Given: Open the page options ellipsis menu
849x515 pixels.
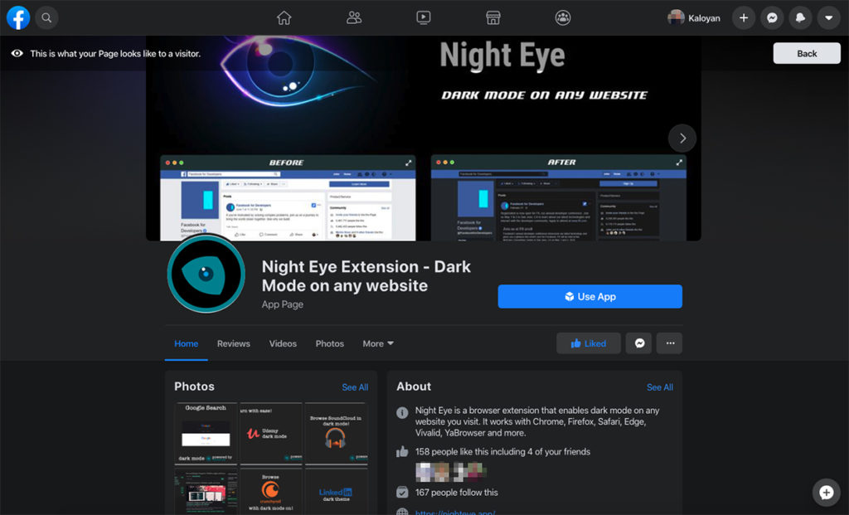Looking at the screenshot, I should tap(670, 343).
